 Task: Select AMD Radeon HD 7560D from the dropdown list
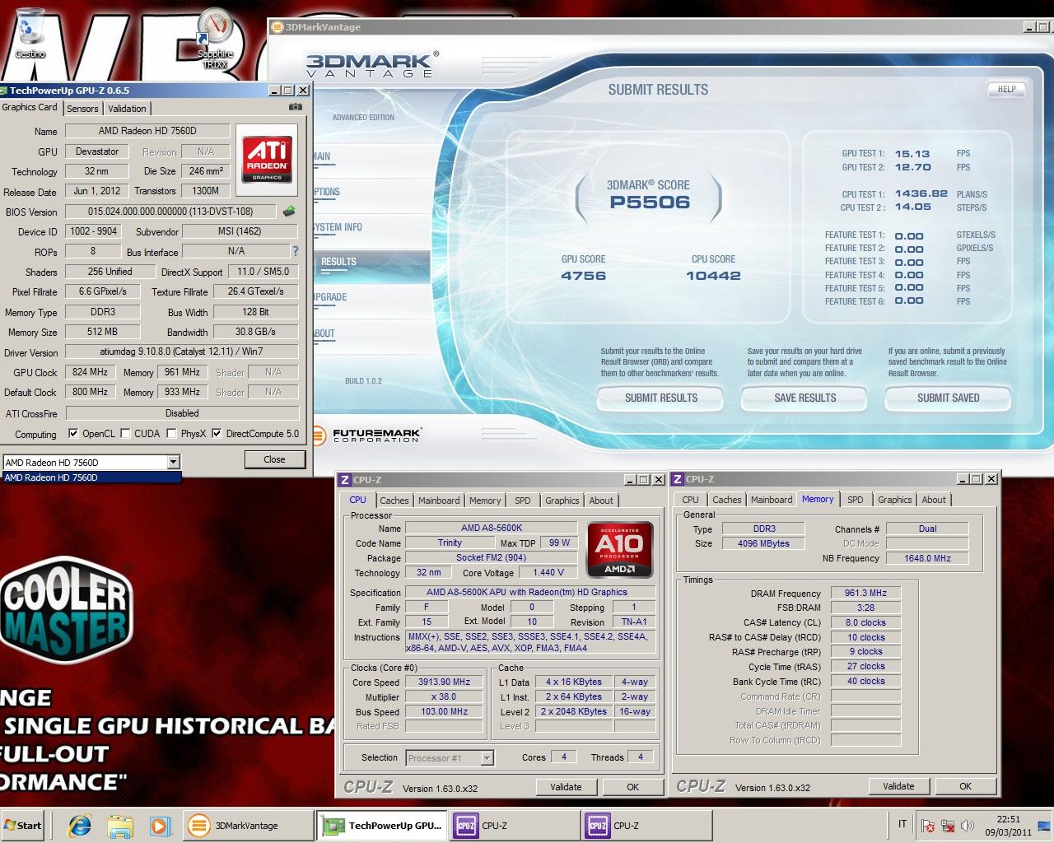click(91, 477)
